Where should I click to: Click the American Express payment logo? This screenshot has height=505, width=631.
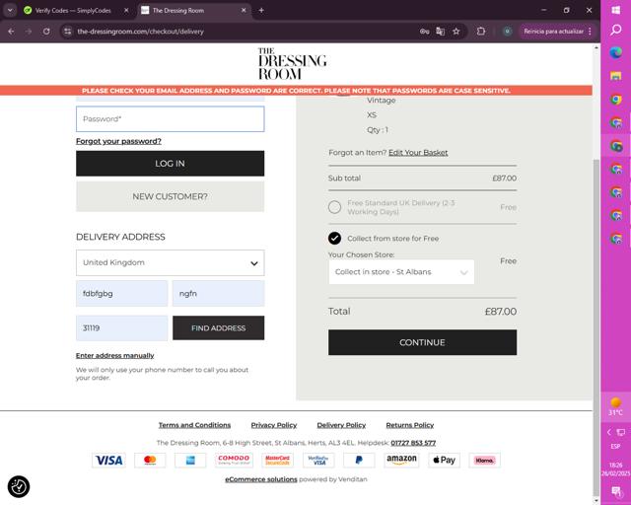pos(190,460)
